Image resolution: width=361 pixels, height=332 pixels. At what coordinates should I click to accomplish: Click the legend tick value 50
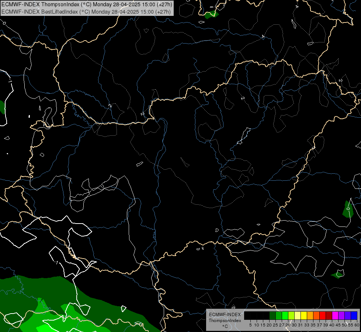pyautogui.click(x=344, y=325)
